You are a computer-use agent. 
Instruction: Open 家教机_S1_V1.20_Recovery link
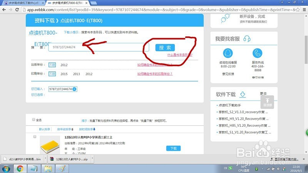pos(245,132)
